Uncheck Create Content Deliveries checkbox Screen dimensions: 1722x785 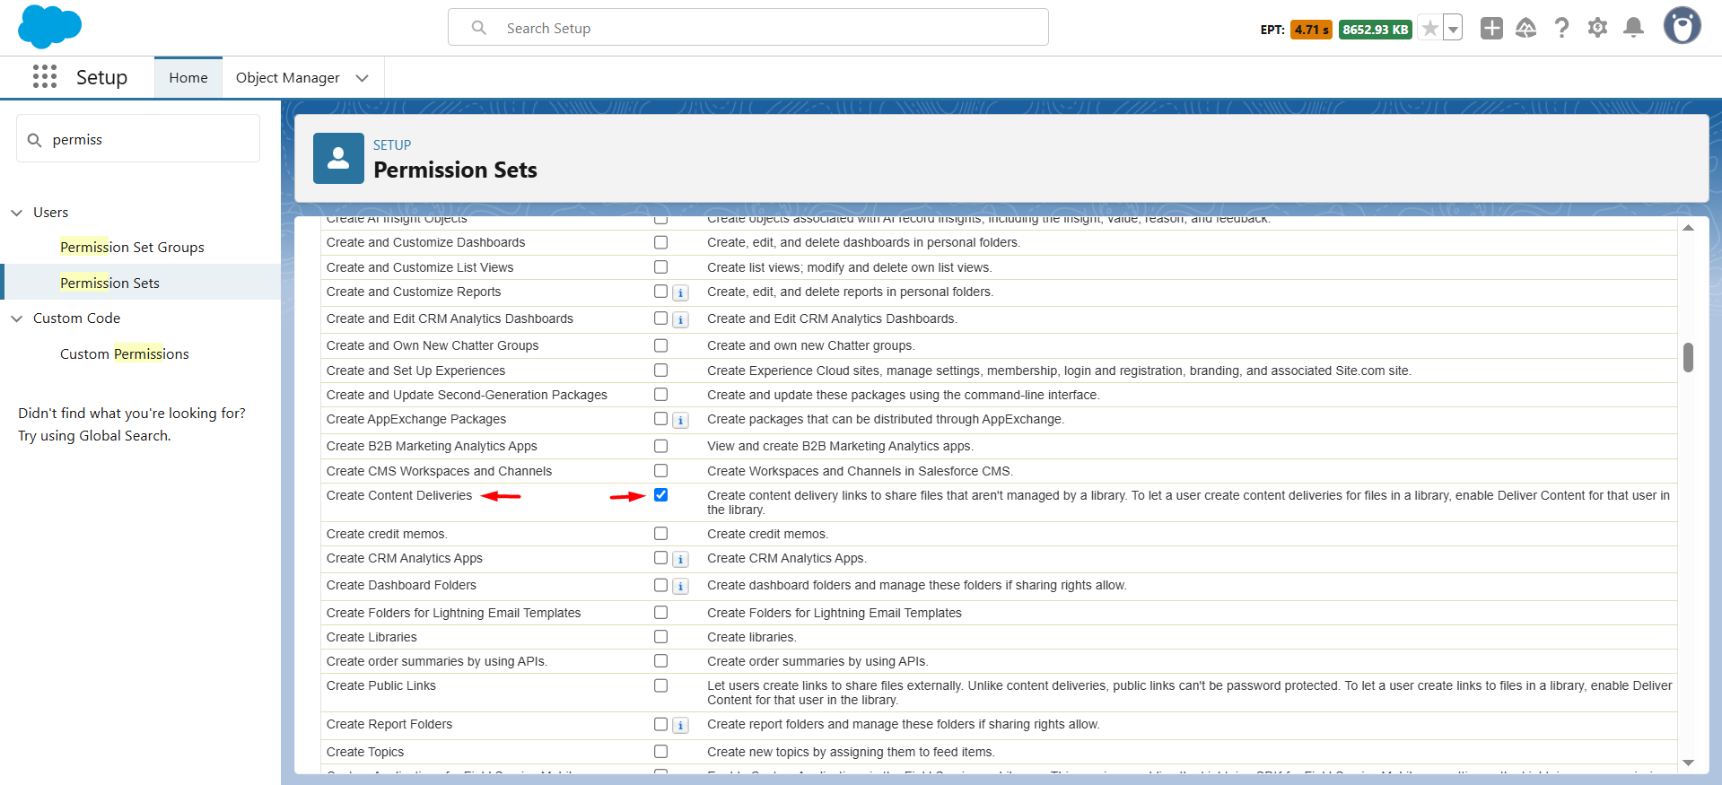point(661,495)
